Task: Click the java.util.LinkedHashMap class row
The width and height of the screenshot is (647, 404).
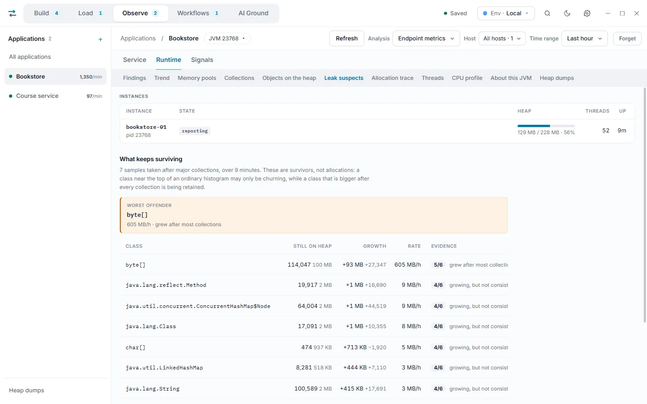Action: (x=314, y=368)
